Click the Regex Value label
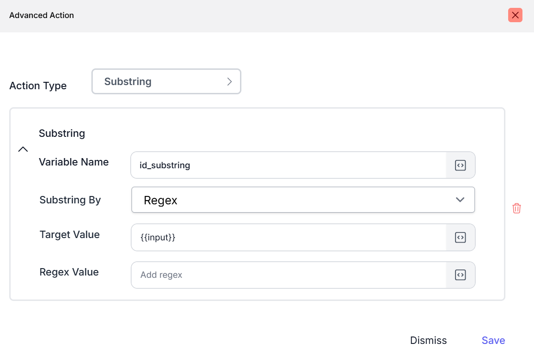The width and height of the screenshot is (534, 355). click(x=69, y=272)
